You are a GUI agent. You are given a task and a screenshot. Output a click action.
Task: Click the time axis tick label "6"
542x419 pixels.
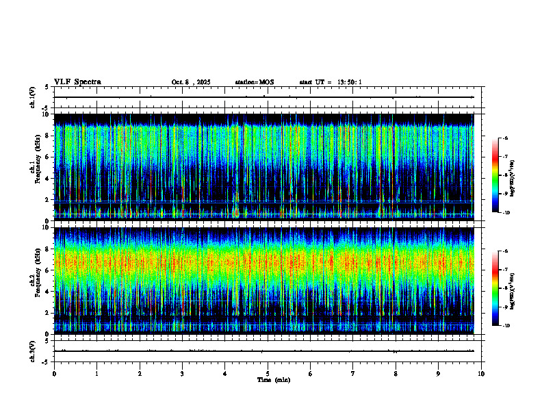(x=311, y=374)
